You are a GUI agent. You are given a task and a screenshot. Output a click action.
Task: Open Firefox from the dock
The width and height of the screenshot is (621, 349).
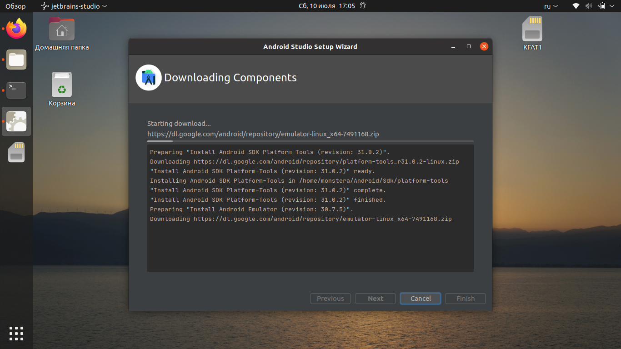(16, 29)
